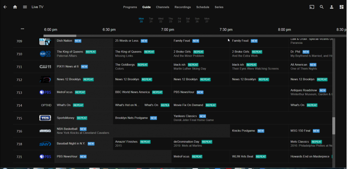Select the PBS logo for channel 713
This screenshot has width=348, height=169.
pyautogui.click(x=45, y=92)
